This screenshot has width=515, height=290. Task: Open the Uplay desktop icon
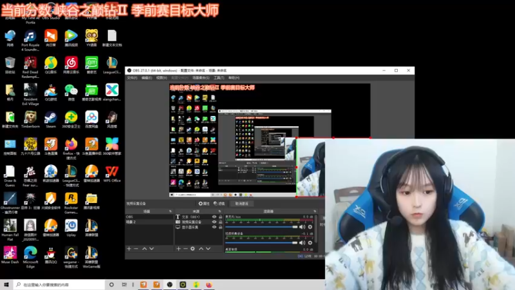pyautogui.click(x=71, y=228)
